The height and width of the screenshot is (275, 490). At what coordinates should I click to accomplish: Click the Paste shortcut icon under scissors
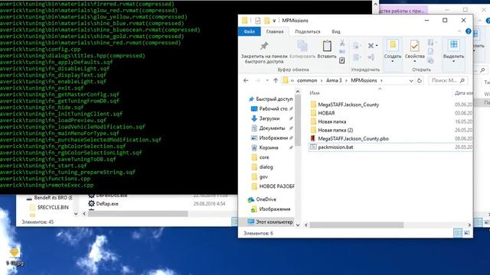pos(342,60)
